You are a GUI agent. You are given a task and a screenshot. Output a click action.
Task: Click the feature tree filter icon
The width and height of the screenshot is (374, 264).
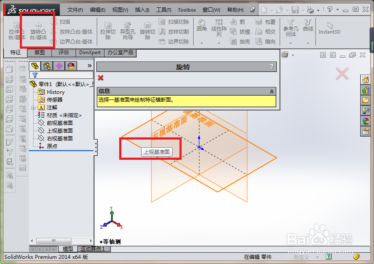pyautogui.click(x=35, y=75)
